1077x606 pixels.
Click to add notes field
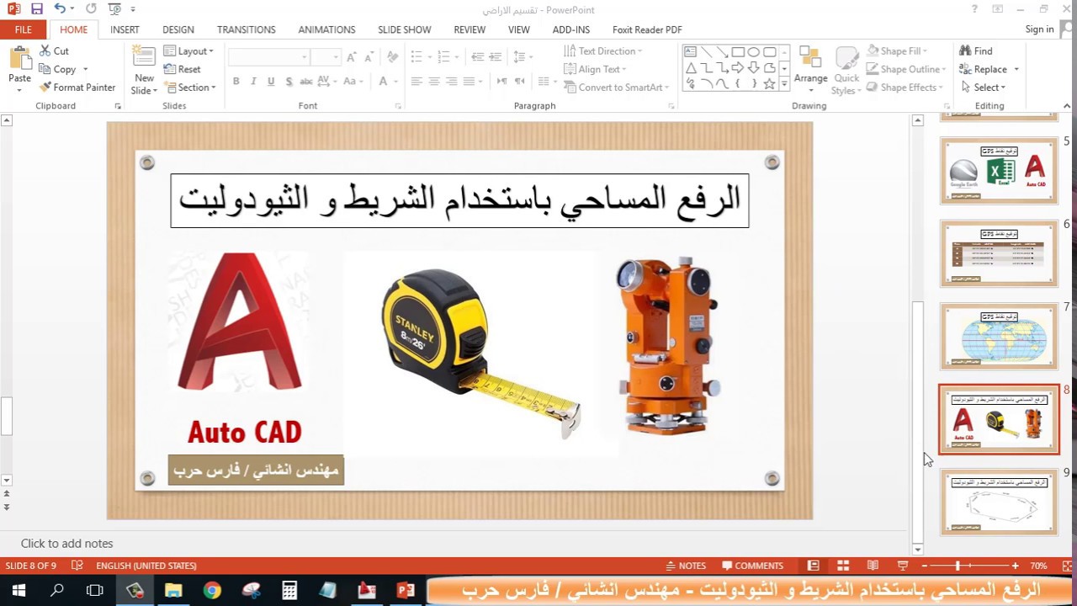(x=66, y=544)
